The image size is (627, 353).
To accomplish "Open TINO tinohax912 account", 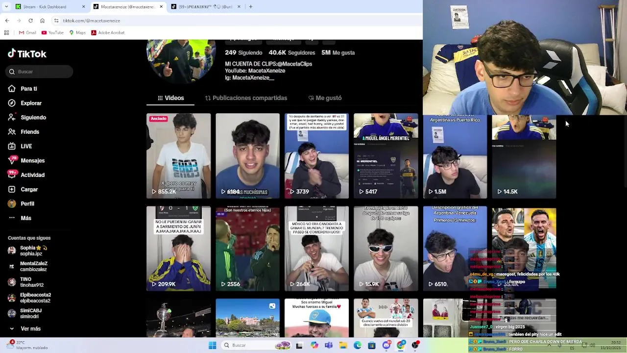I will click(x=26, y=282).
